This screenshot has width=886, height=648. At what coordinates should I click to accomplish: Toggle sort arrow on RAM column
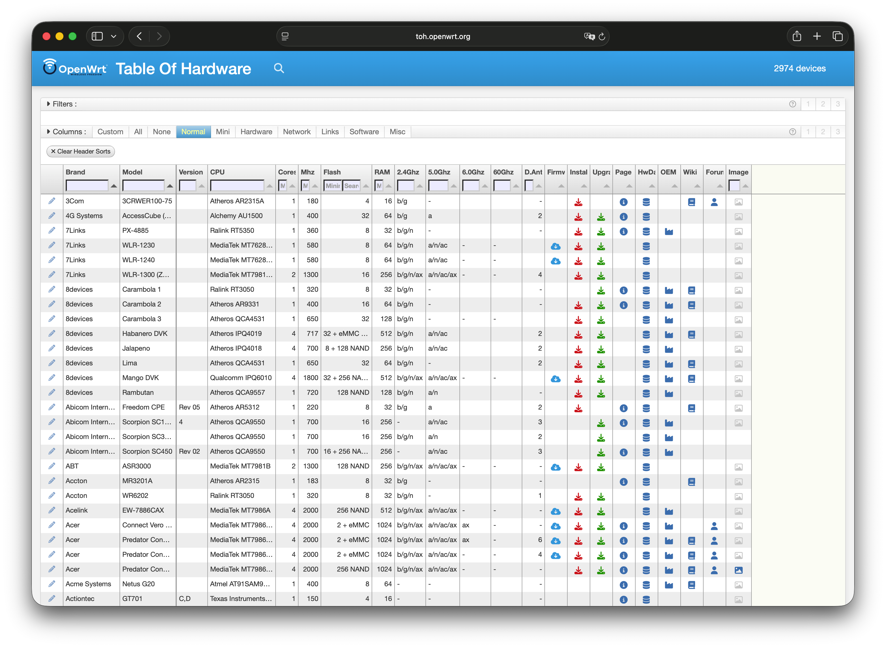(389, 186)
